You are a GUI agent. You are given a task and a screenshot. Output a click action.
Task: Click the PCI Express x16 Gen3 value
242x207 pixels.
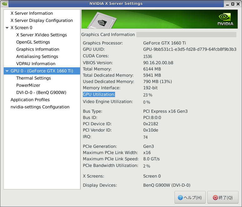[x=165, y=111]
